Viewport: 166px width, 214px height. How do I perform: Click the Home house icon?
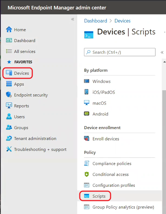(x=9, y=29)
